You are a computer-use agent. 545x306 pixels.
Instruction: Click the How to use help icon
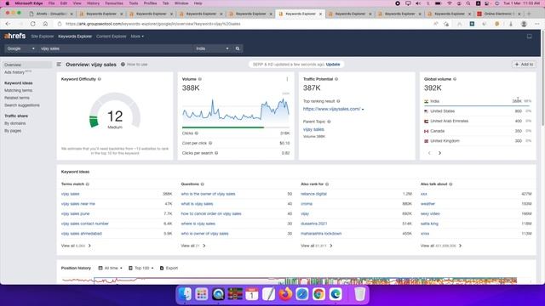click(123, 65)
